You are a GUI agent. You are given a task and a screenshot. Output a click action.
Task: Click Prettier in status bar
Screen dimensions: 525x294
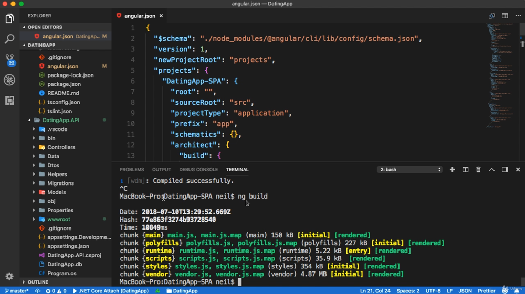[x=487, y=291]
